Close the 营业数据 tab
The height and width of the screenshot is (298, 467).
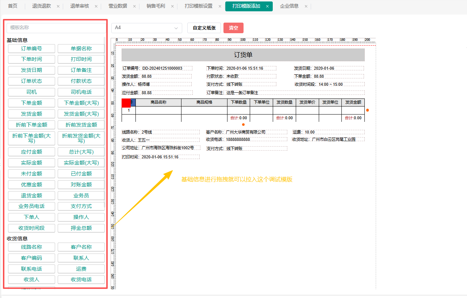tap(134, 6)
